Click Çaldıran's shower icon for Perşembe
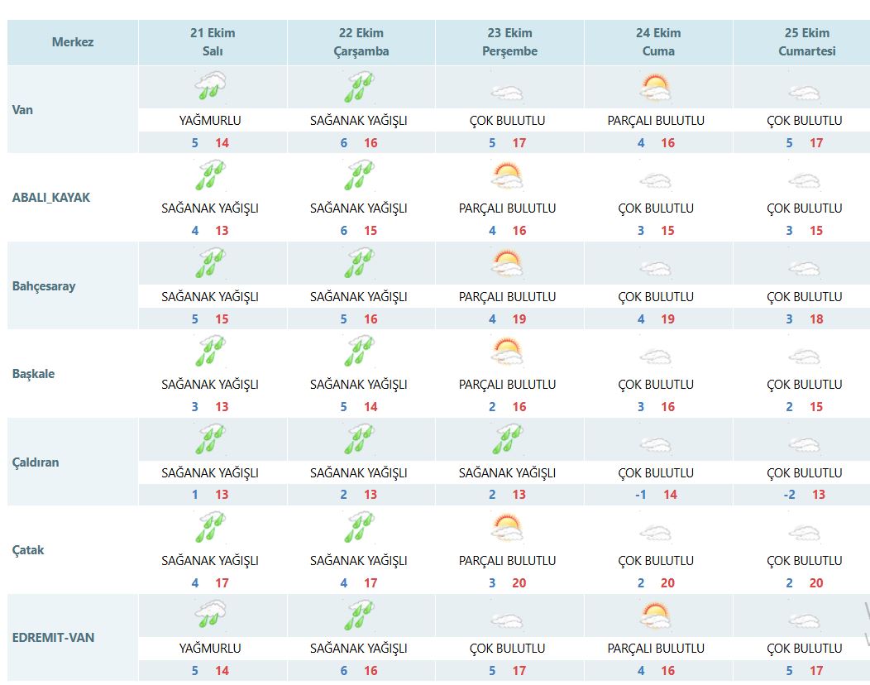 pyautogui.click(x=507, y=439)
